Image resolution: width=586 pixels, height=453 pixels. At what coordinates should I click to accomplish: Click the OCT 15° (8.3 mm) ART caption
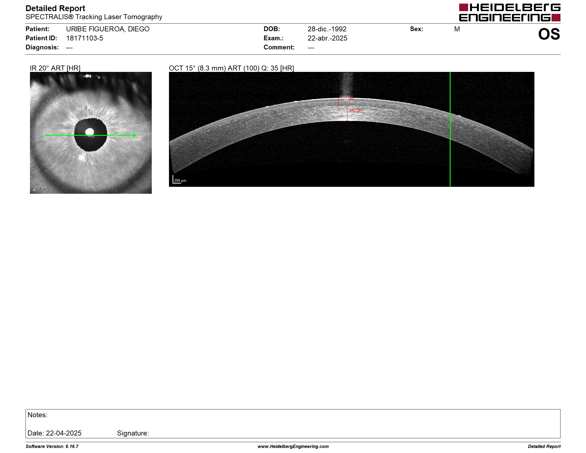(231, 68)
